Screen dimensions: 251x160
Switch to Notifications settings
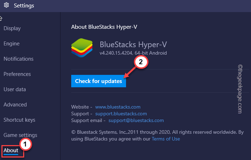(x=19, y=59)
